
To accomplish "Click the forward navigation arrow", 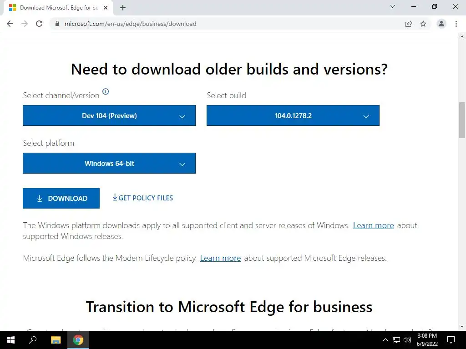I will (x=25, y=24).
